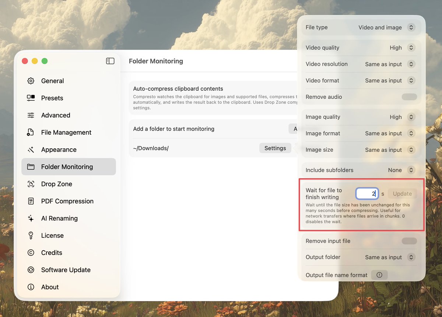Click the ~/Downloads/ folder path
Screen dimensions: 442x317
pyautogui.click(x=151, y=148)
